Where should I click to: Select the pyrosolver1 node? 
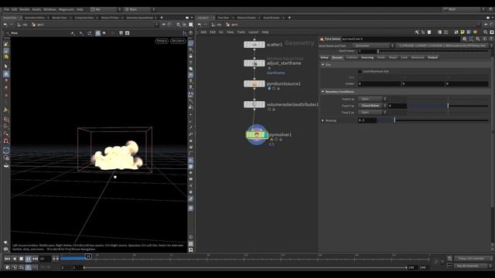tap(257, 135)
